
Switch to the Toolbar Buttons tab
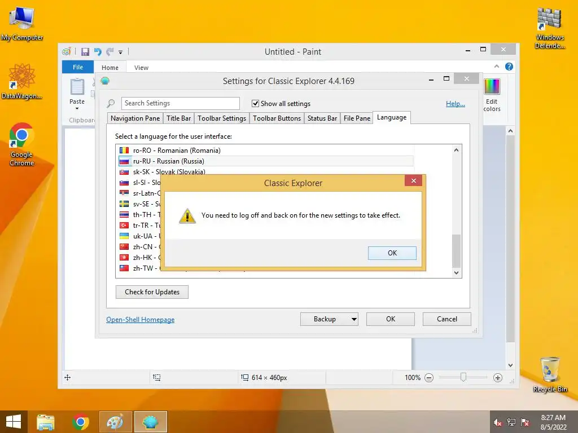tap(277, 118)
